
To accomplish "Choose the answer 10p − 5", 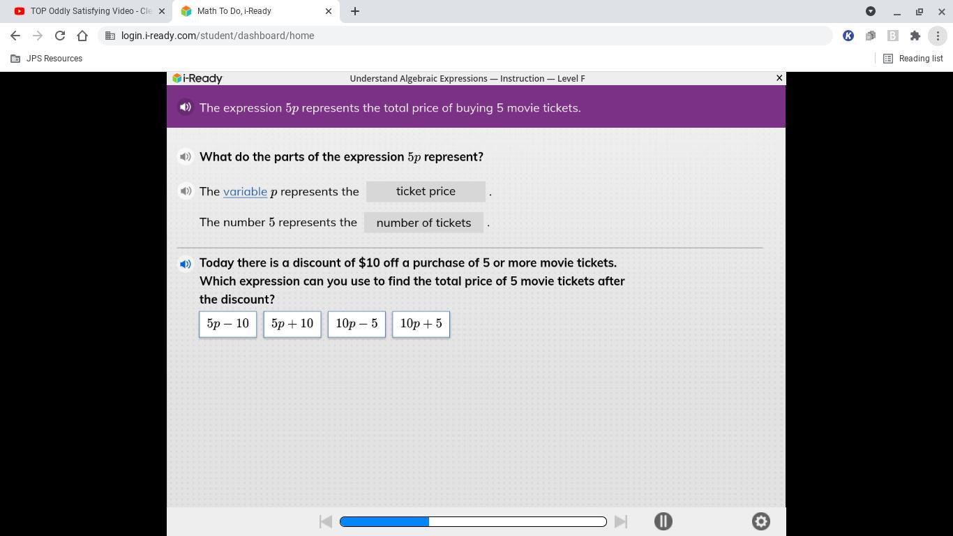I will [x=357, y=324].
